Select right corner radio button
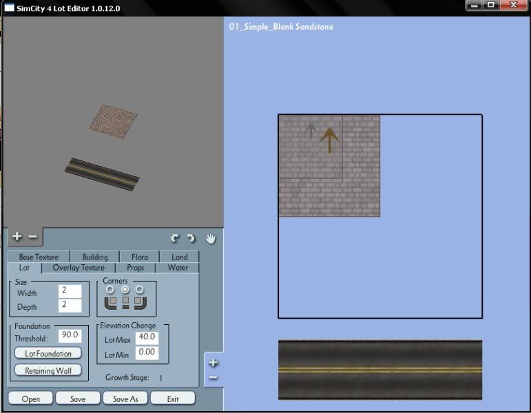The image size is (531, 413). tap(140, 290)
